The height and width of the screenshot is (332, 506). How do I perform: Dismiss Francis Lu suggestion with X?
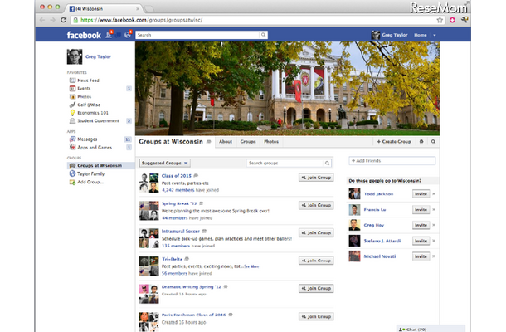click(434, 210)
